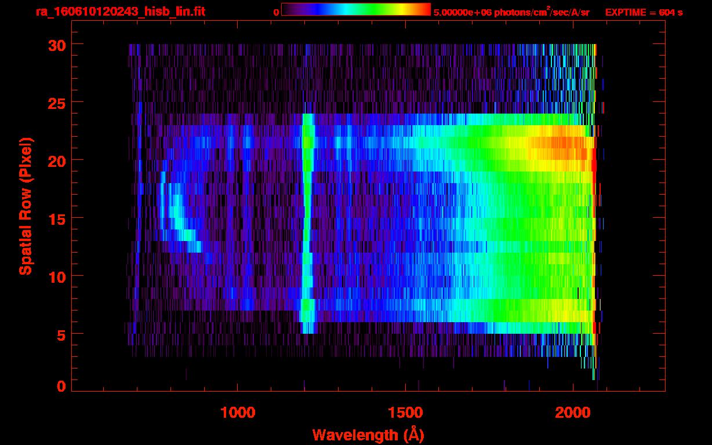This screenshot has height=445, width=712.
Task: Select the Spatial Row (Pixel) axis title
Action: tap(25, 206)
